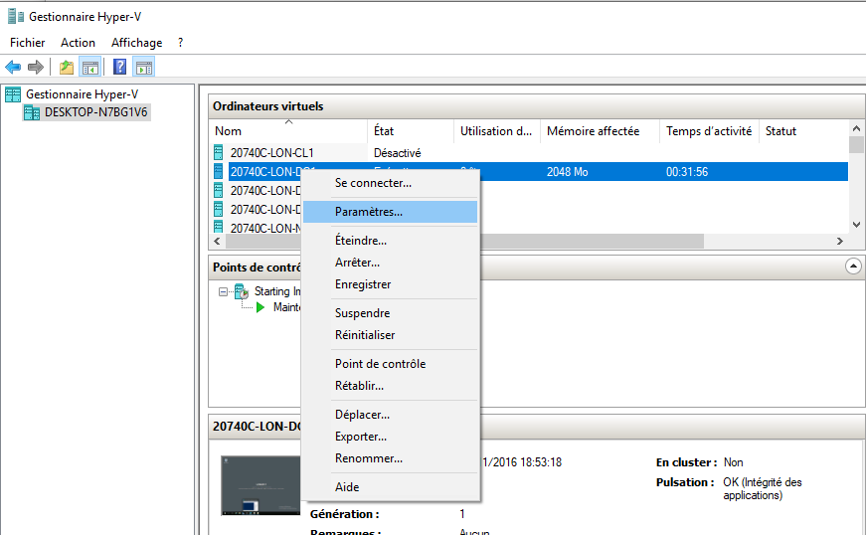The image size is (866, 535).
Task: Click the Hyper-V Manager title bar icon
Action: 16,17
